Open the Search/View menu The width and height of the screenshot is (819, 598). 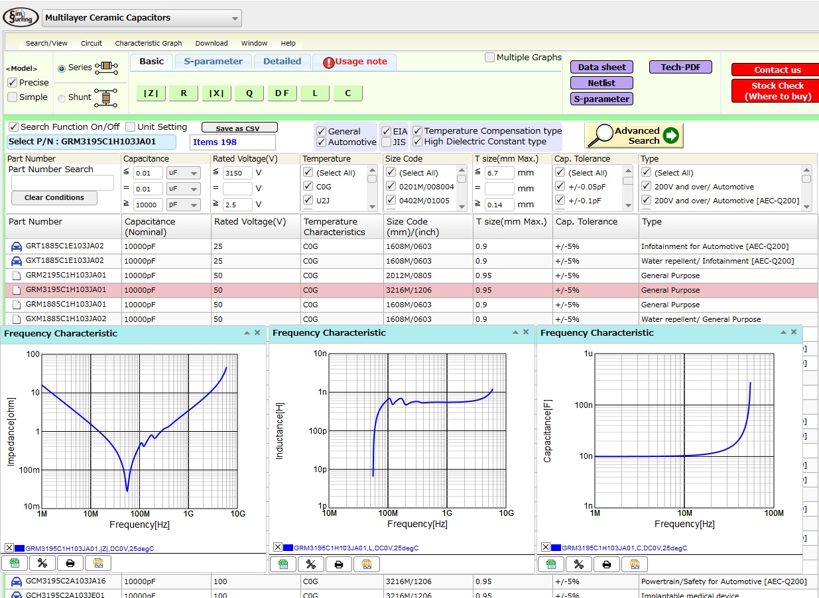[x=46, y=43]
